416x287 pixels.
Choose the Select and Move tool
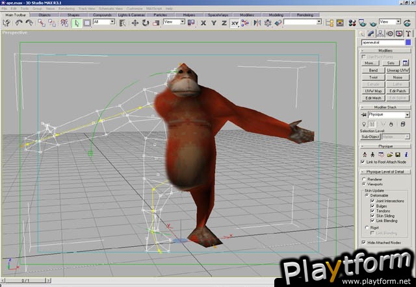coord(135,23)
